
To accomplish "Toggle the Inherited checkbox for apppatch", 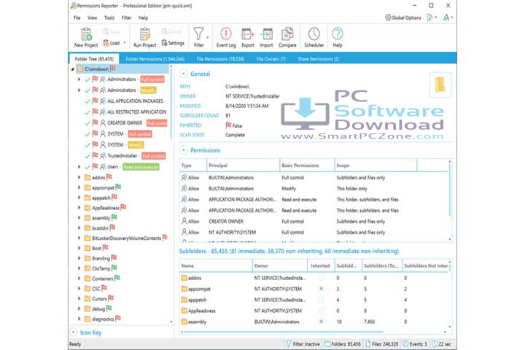I will (321, 300).
